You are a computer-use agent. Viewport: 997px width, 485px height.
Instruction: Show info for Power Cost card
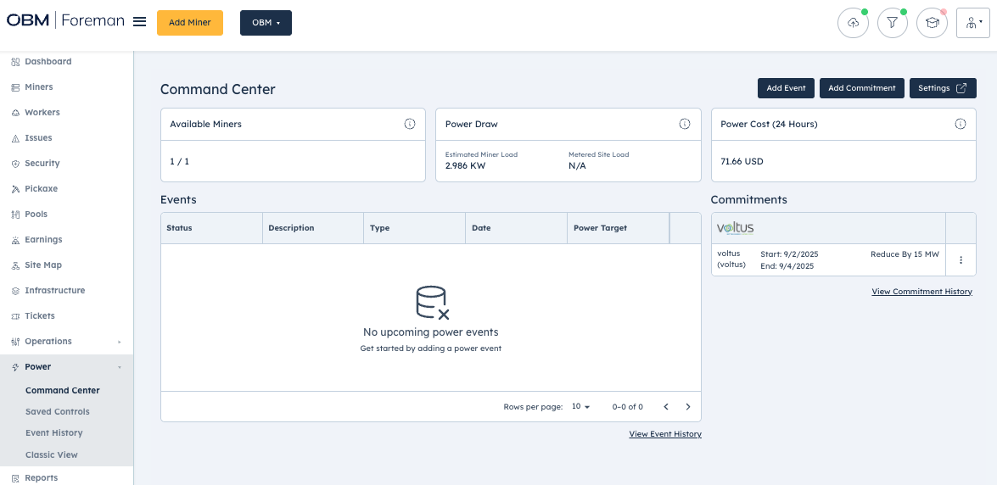[961, 124]
